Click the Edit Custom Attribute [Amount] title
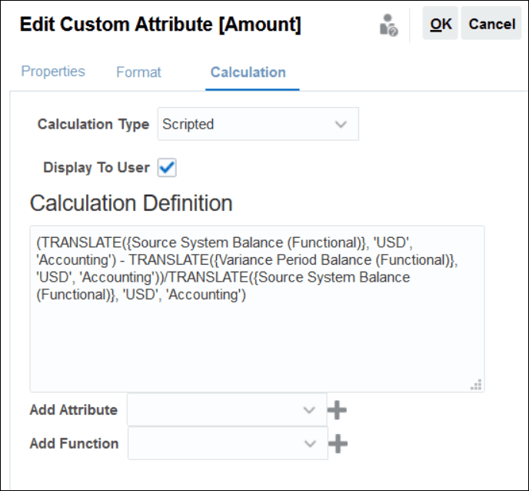Screen dimensions: 529x491 160,25
